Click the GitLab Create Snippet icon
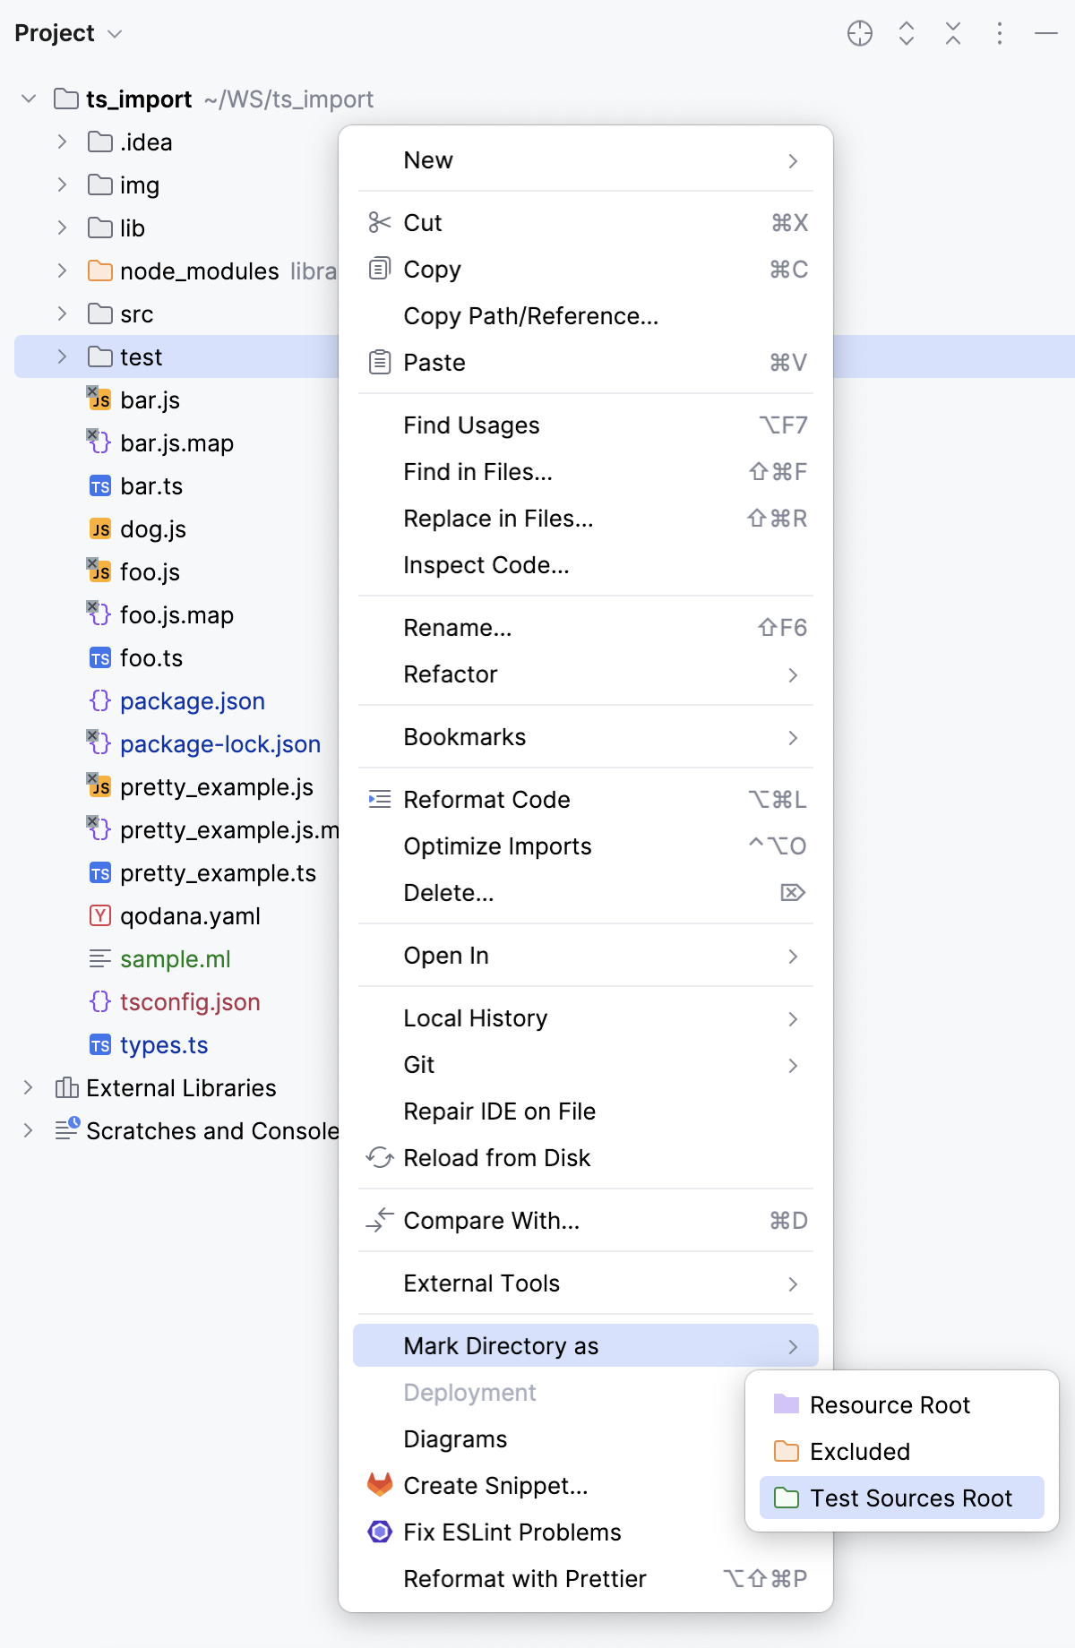The height and width of the screenshot is (1648, 1075). (380, 1485)
